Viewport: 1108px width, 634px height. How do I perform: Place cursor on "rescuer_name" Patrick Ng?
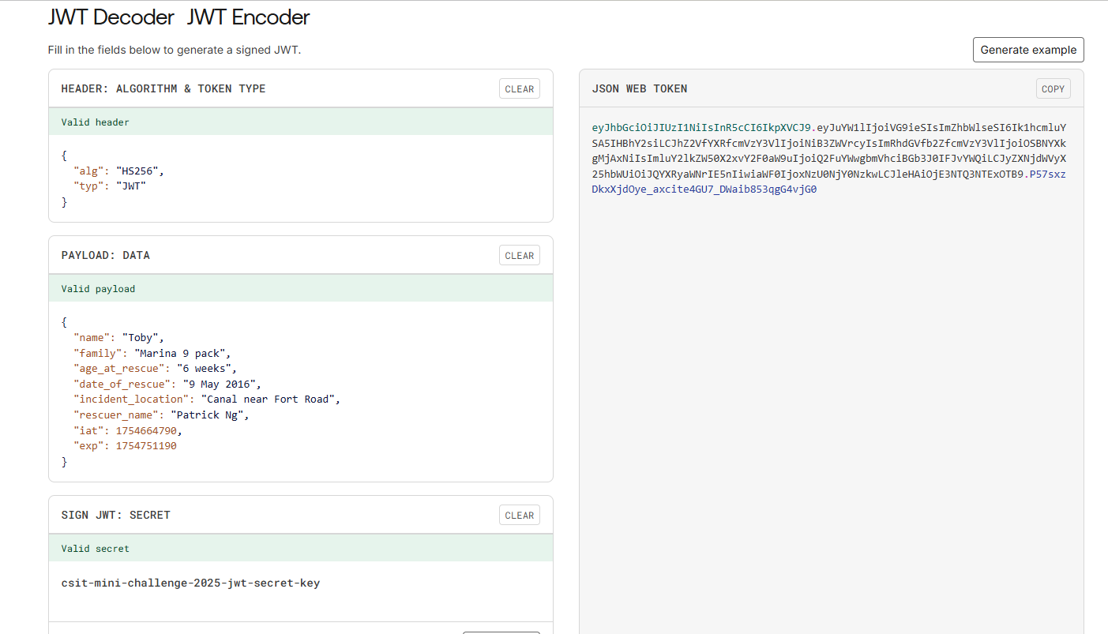click(x=209, y=415)
